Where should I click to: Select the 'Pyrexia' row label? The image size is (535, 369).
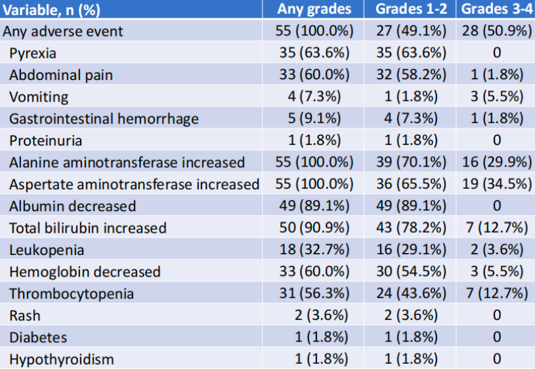tap(34, 52)
